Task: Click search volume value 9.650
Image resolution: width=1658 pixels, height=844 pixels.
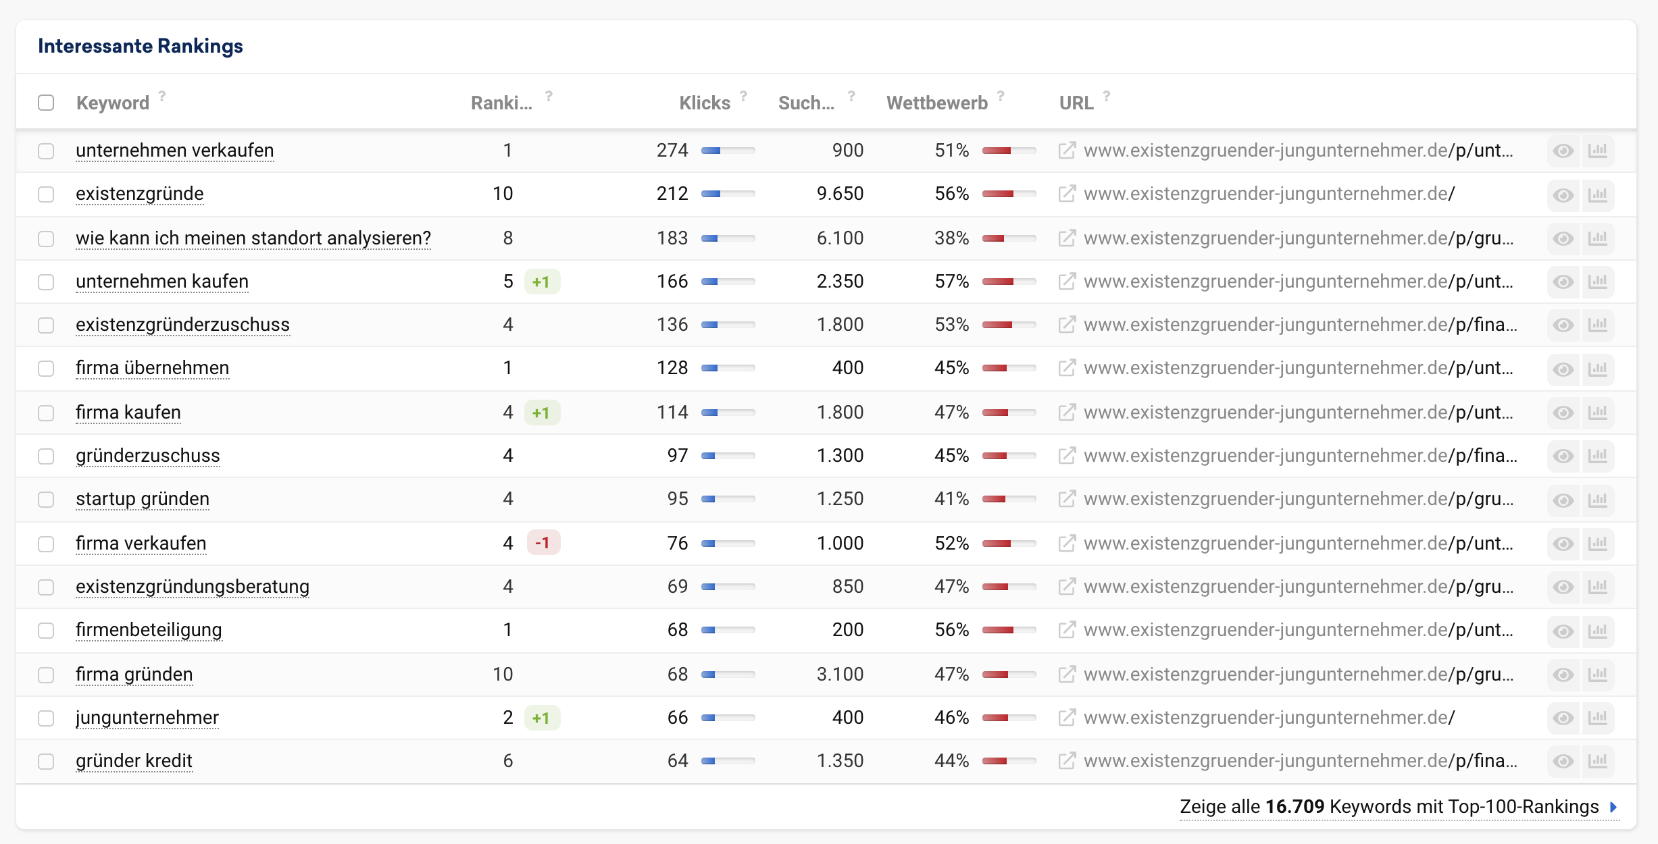Action: [x=840, y=194]
